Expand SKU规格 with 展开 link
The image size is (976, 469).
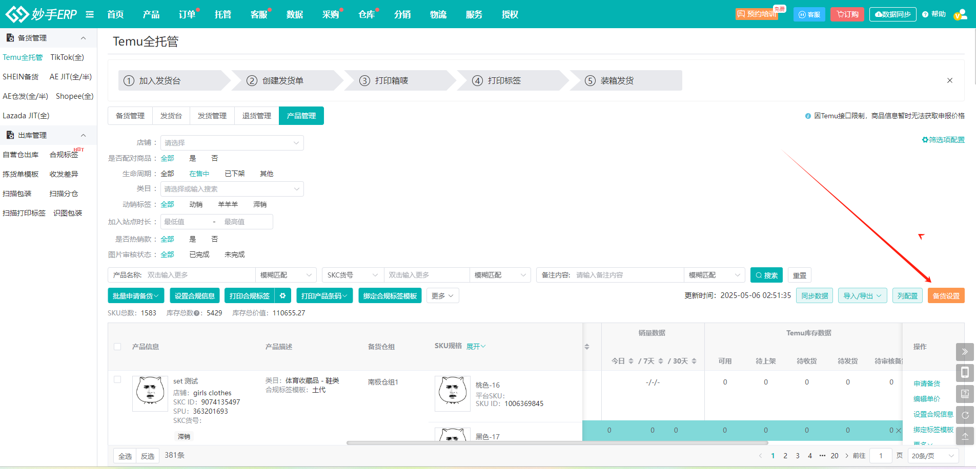pos(476,347)
